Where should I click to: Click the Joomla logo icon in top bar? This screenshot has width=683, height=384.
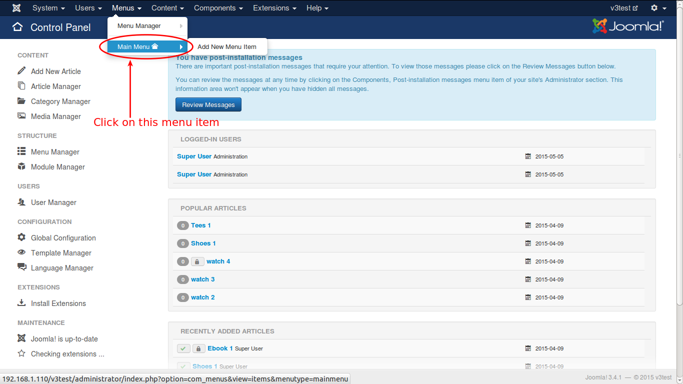coord(16,8)
